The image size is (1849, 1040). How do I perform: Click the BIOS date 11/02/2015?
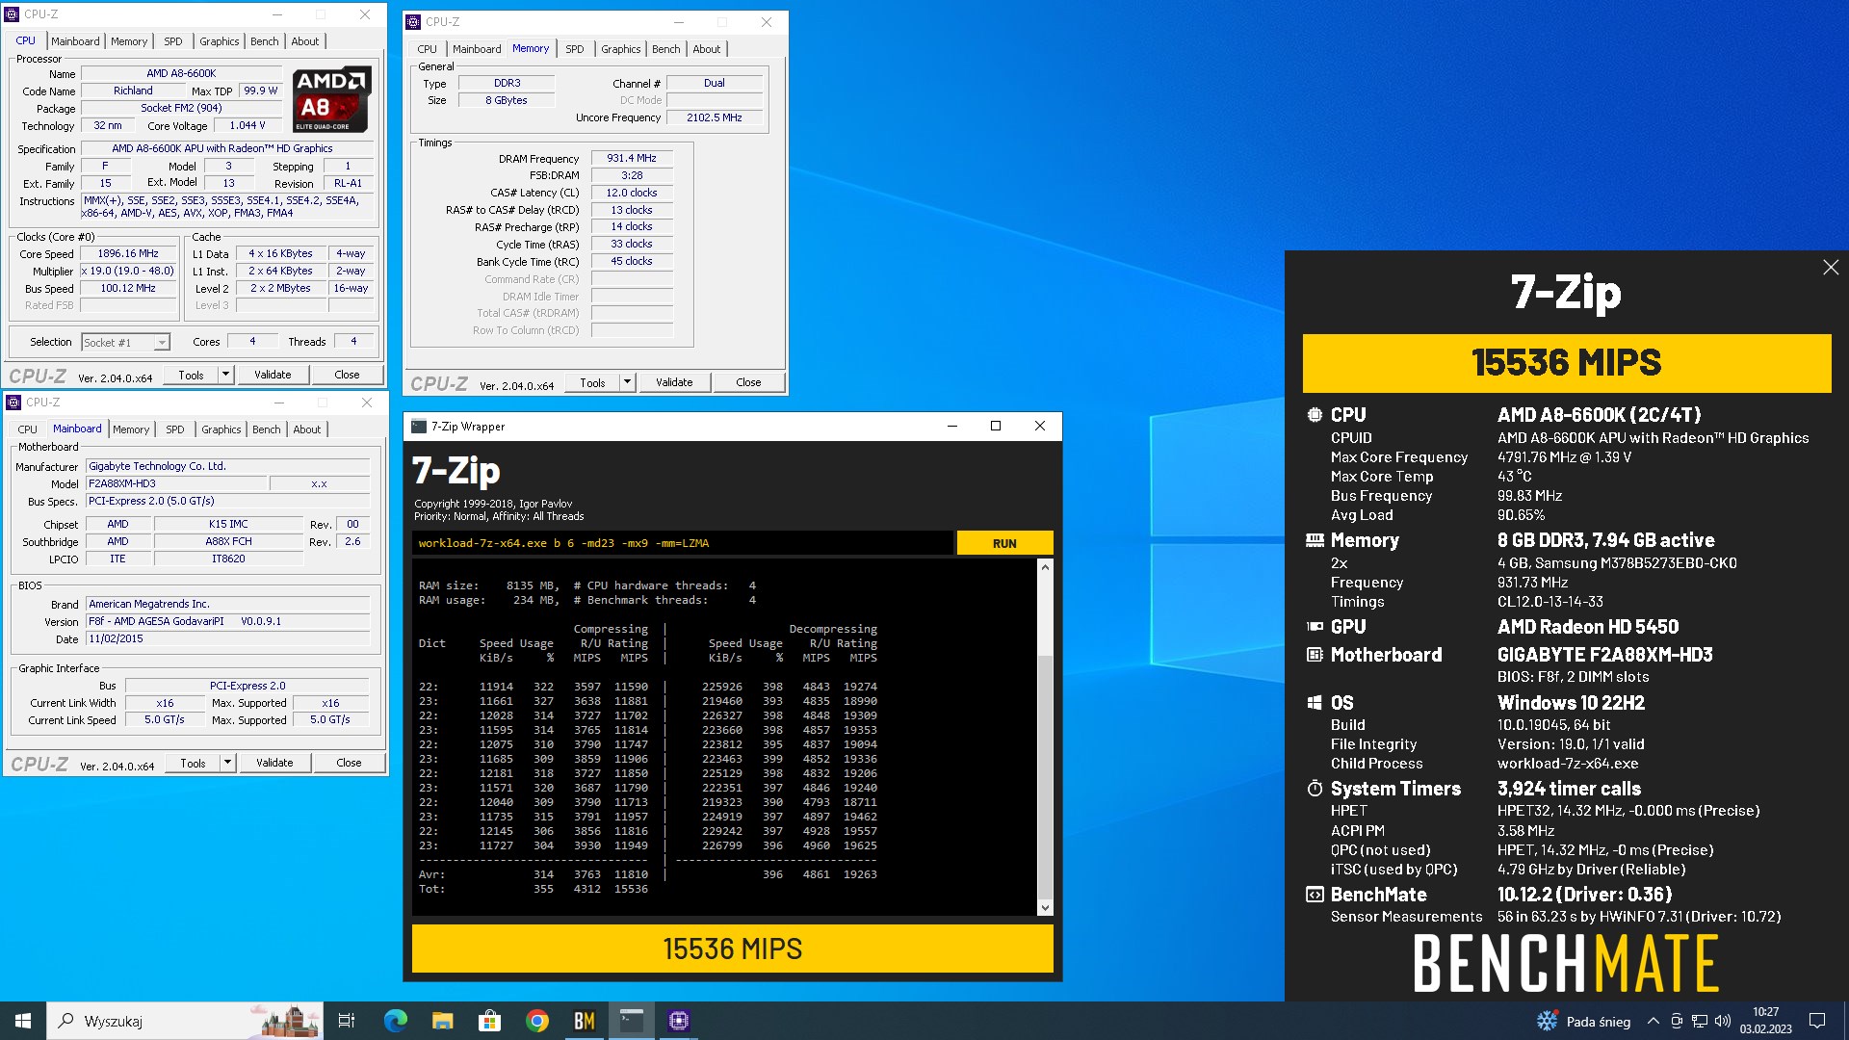pos(228,638)
